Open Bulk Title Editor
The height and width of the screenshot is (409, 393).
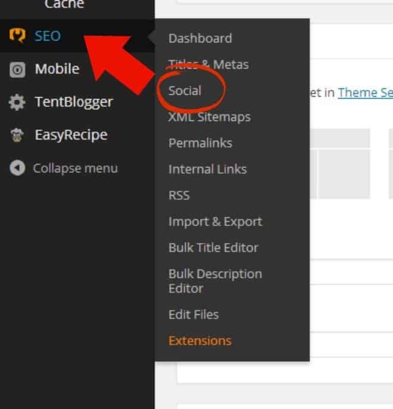[x=213, y=247]
